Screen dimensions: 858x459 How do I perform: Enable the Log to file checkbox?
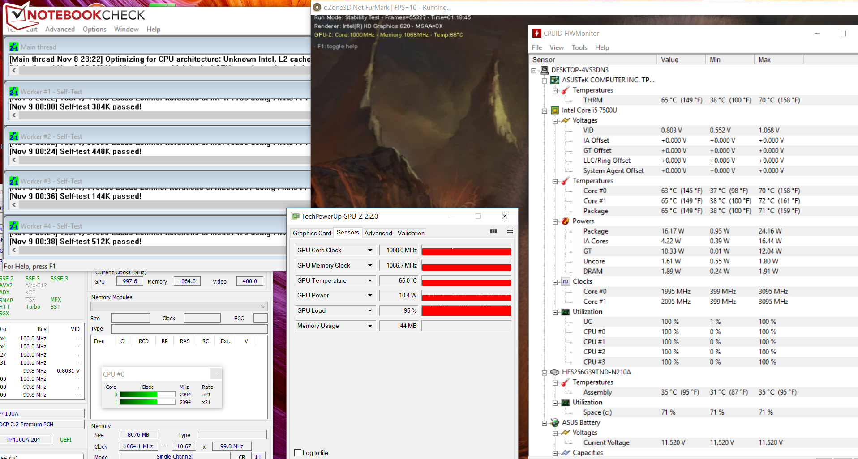(298, 453)
